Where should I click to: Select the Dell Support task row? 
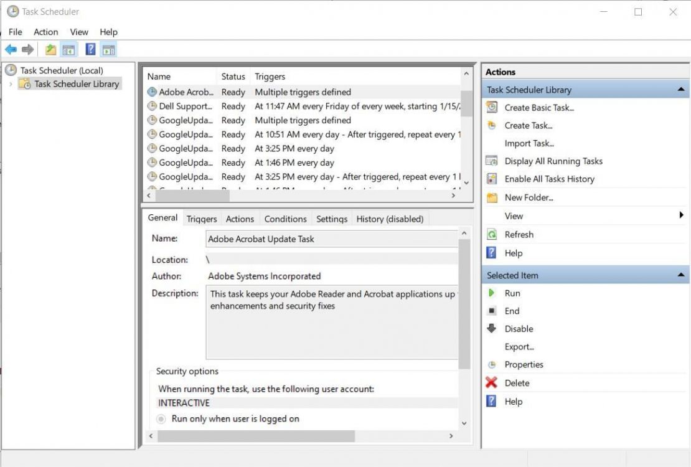pyautogui.click(x=181, y=106)
